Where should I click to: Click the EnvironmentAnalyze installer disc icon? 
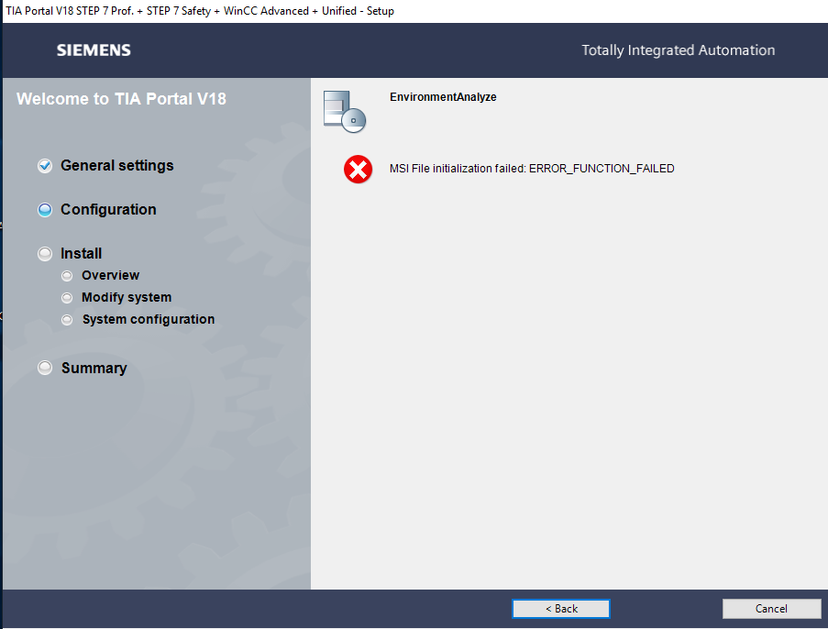point(344,112)
